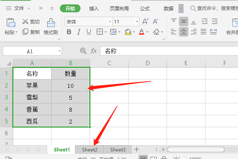Apply cell borders with the border icon
The image size is (238, 159).
point(100,32)
